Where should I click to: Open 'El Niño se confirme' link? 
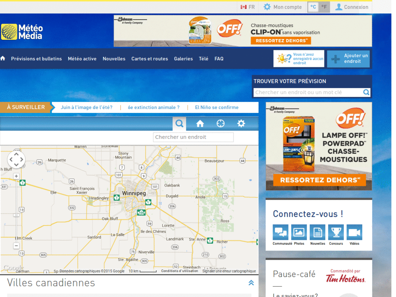pos(217,108)
